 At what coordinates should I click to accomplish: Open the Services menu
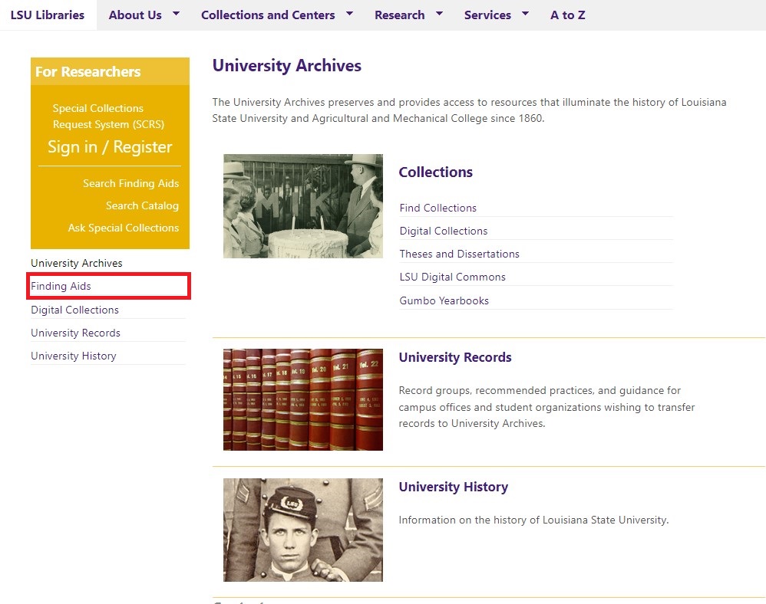(x=487, y=15)
